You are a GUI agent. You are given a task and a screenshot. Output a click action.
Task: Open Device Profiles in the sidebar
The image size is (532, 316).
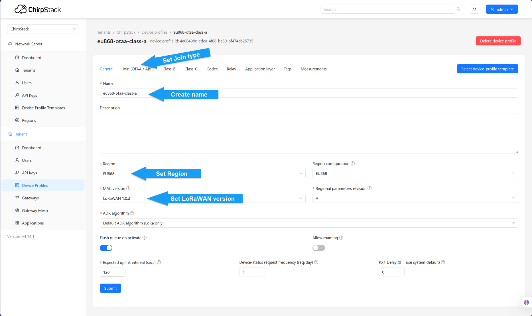coord(43,185)
